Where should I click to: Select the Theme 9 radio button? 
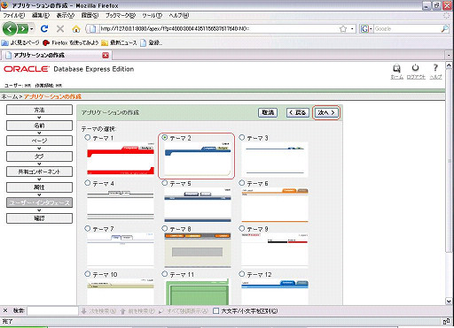click(242, 228)
